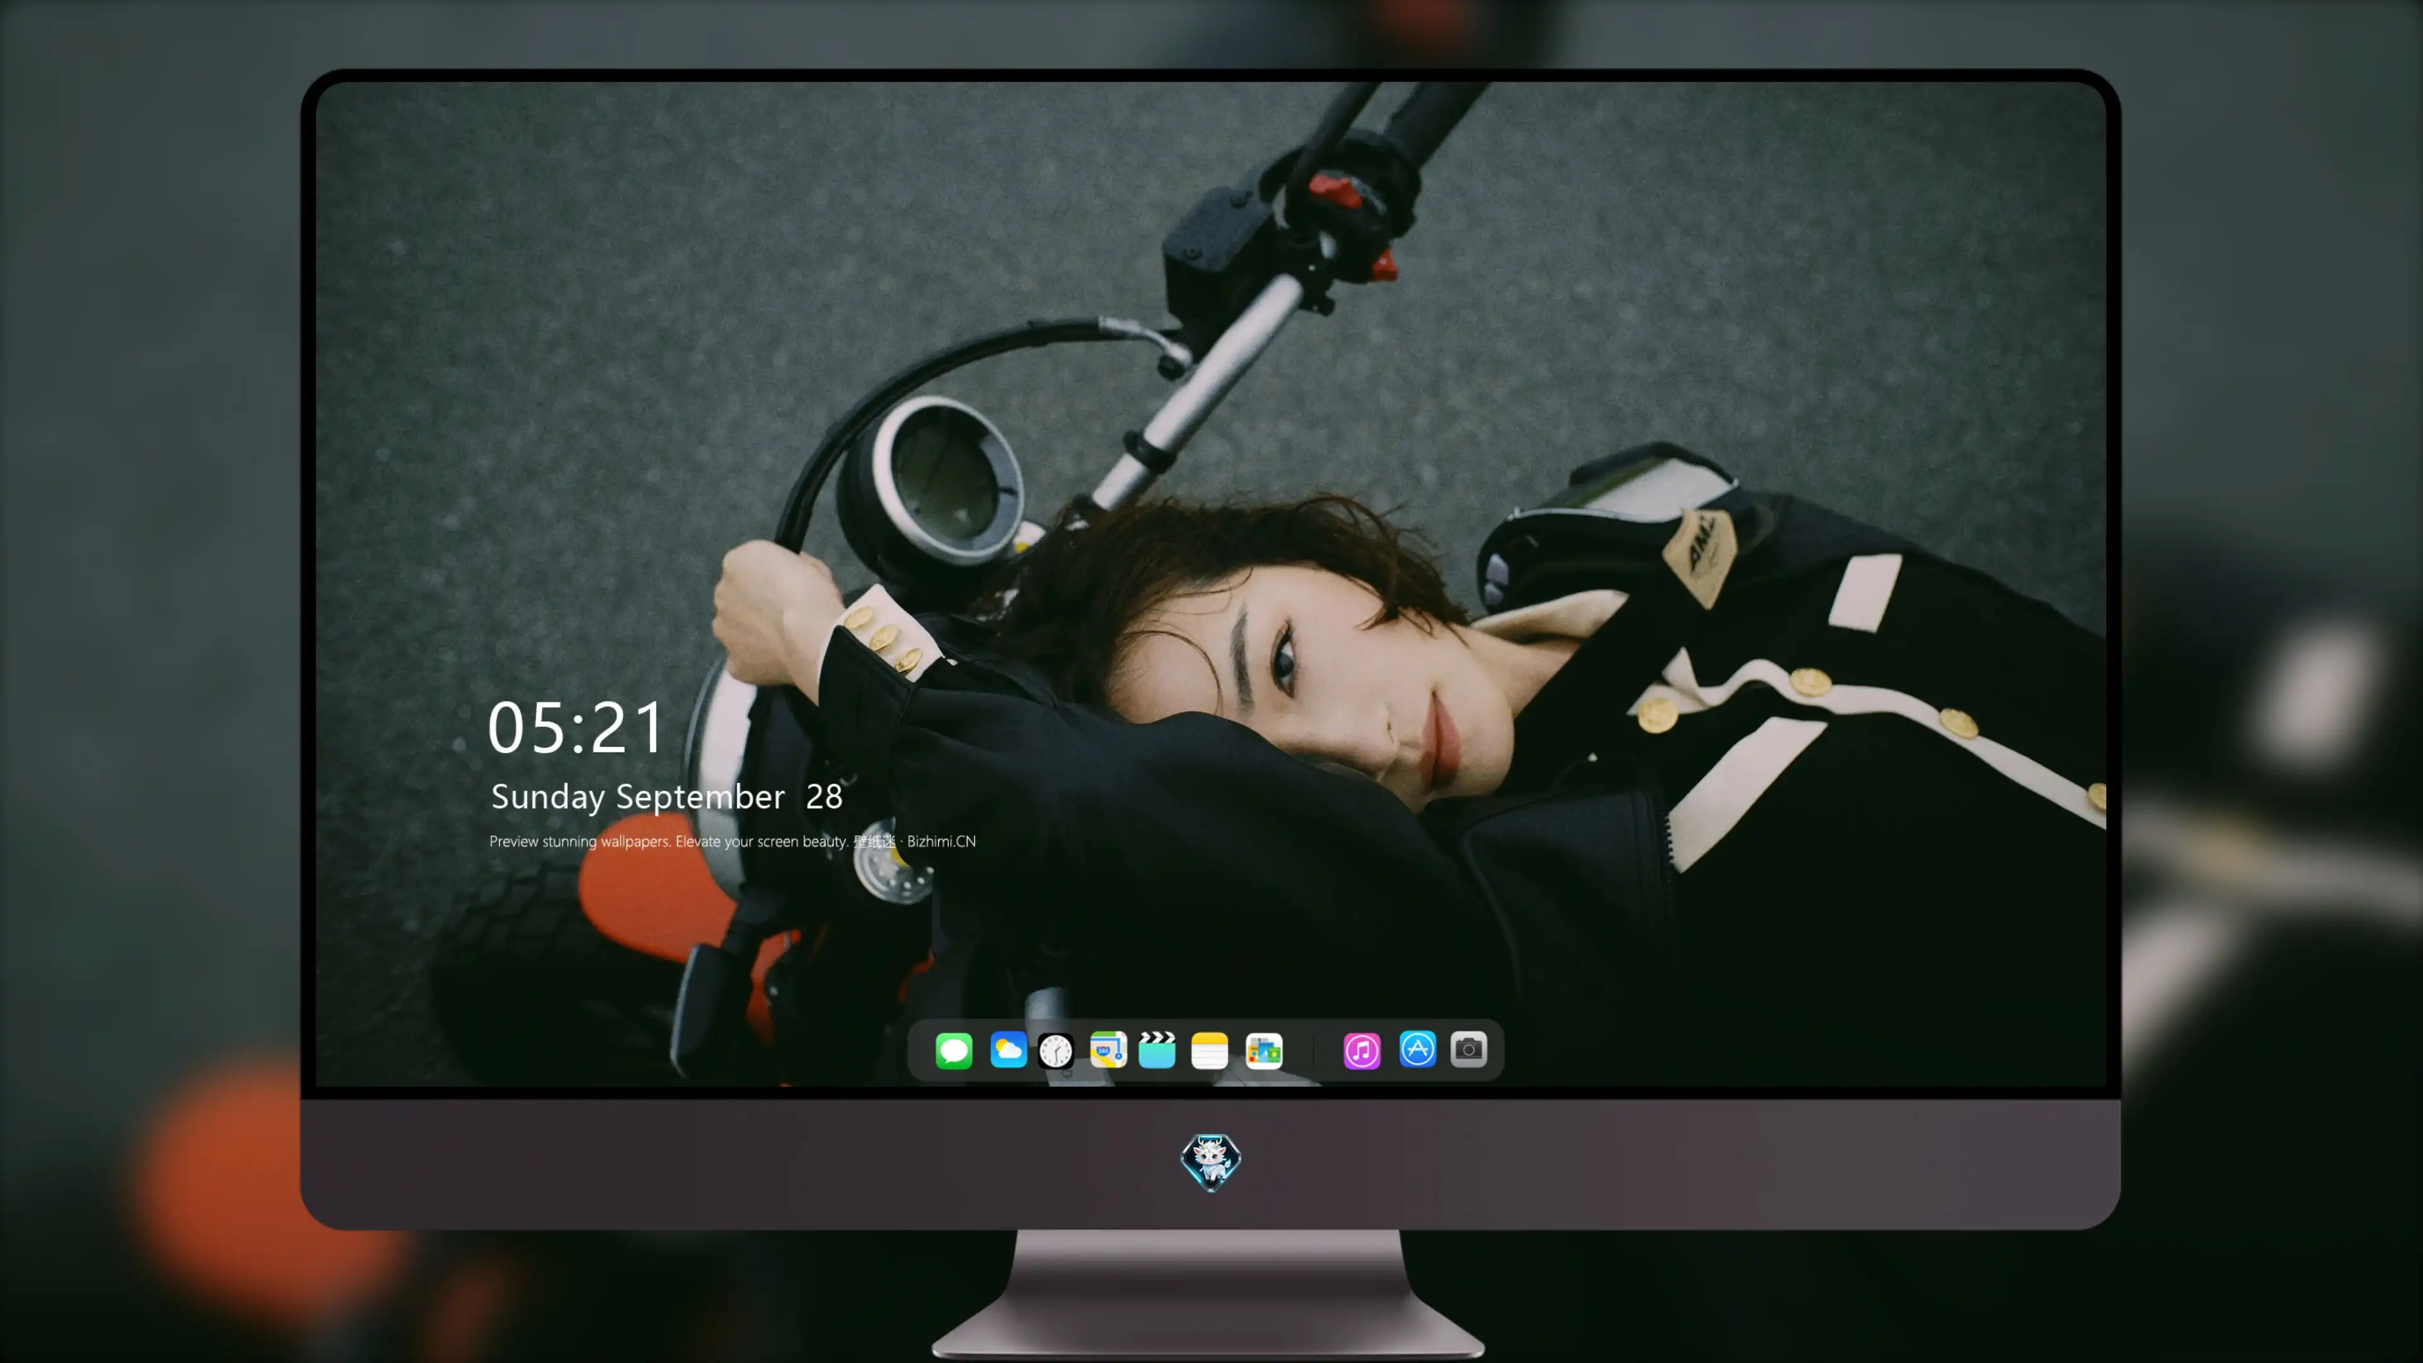Open the App Store icon in dock

[1417, 1050]
